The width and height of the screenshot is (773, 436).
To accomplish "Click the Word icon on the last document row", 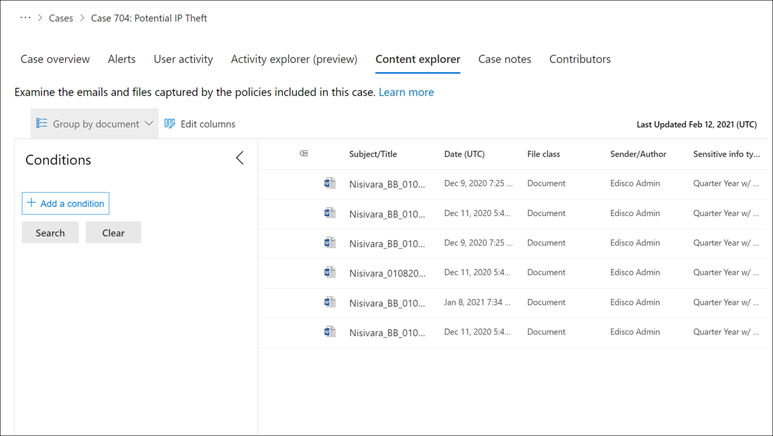I will pyautogui.click(x=330, y=332).
